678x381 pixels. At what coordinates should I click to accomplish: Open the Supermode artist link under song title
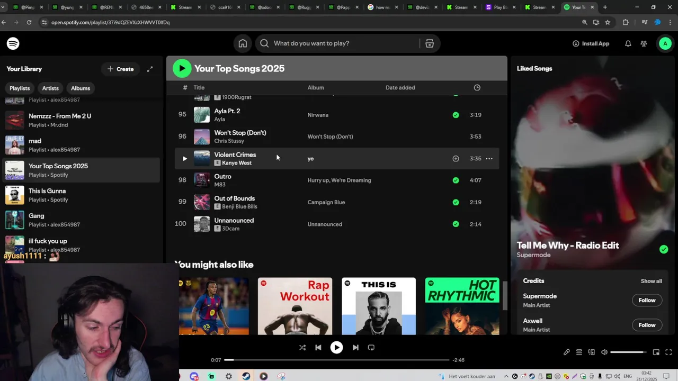pos(533,255)
